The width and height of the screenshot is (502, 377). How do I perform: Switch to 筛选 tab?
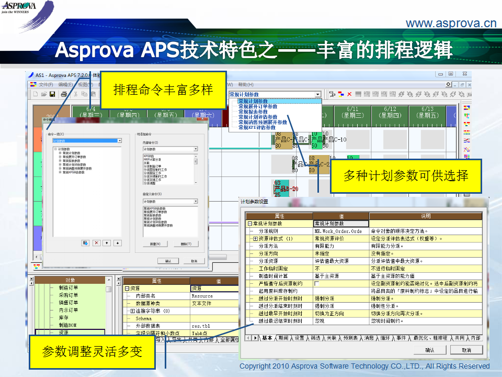315,338
